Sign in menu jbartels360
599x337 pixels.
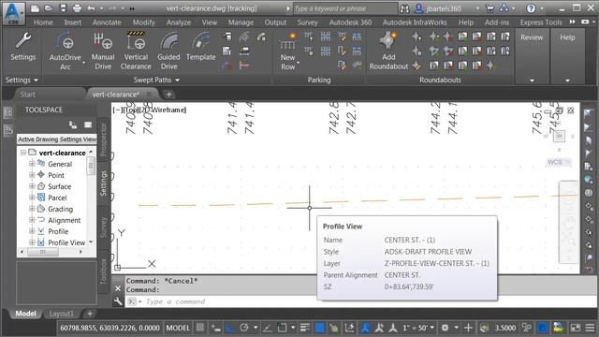click(x=443, y=8)
